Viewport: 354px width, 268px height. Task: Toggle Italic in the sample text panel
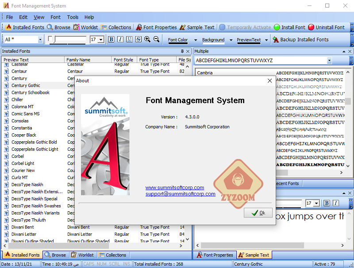click(x=335, y=203)
